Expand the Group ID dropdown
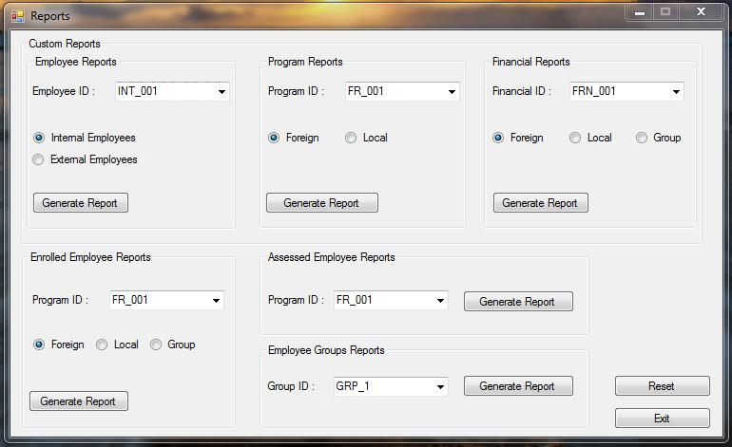The height and width of the screenshot is (447, 732). tap(392, 386)
